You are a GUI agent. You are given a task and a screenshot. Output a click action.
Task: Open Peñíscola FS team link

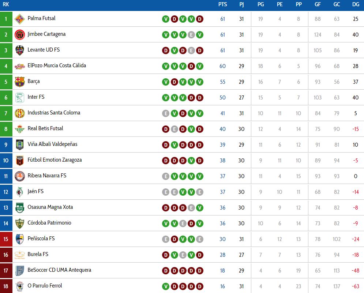click(x=41, y=238)
